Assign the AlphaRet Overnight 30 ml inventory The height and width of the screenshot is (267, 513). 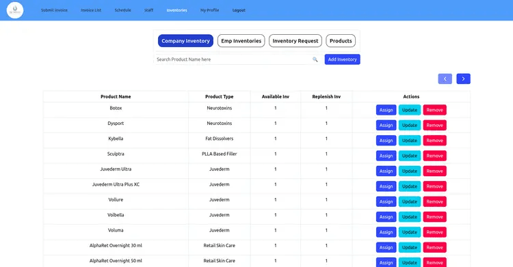(x=386, y=247)
